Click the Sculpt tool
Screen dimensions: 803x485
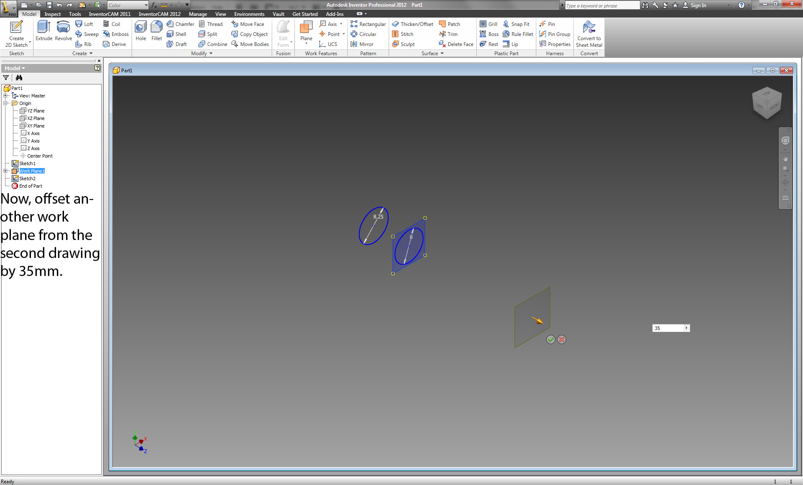(403, 44)
